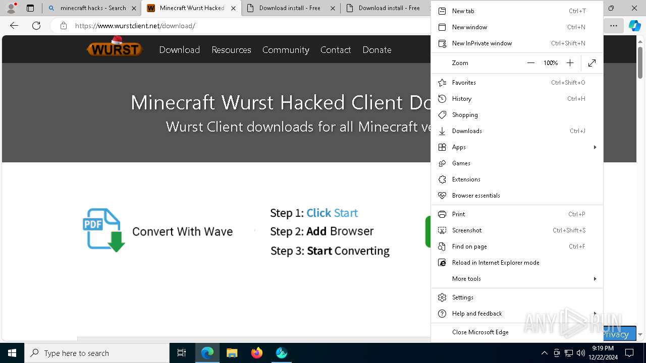
Task: Open Extensions from the menu
Action: [x=517, y=179]
